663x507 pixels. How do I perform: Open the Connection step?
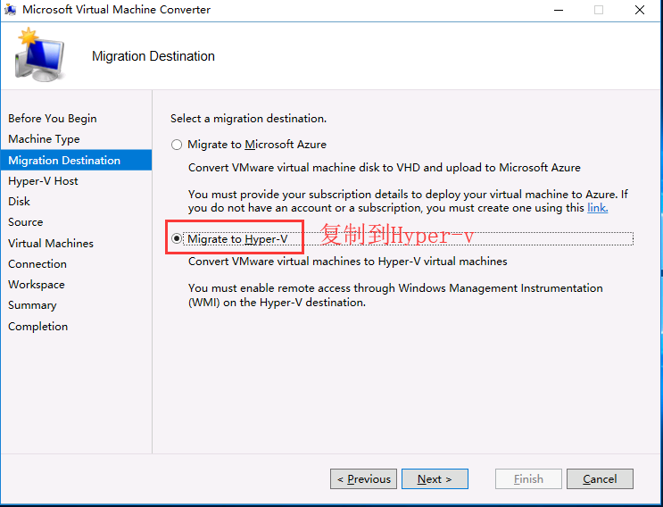click(37, 264)
